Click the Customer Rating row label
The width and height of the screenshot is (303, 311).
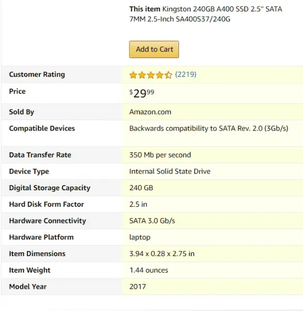pyautogui.click(x=37, y=74)
